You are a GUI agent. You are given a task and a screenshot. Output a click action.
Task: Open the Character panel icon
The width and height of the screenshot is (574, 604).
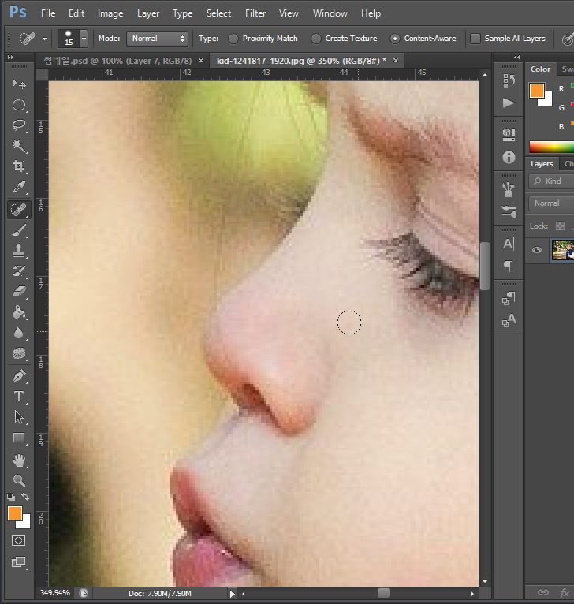click(509, 244)
